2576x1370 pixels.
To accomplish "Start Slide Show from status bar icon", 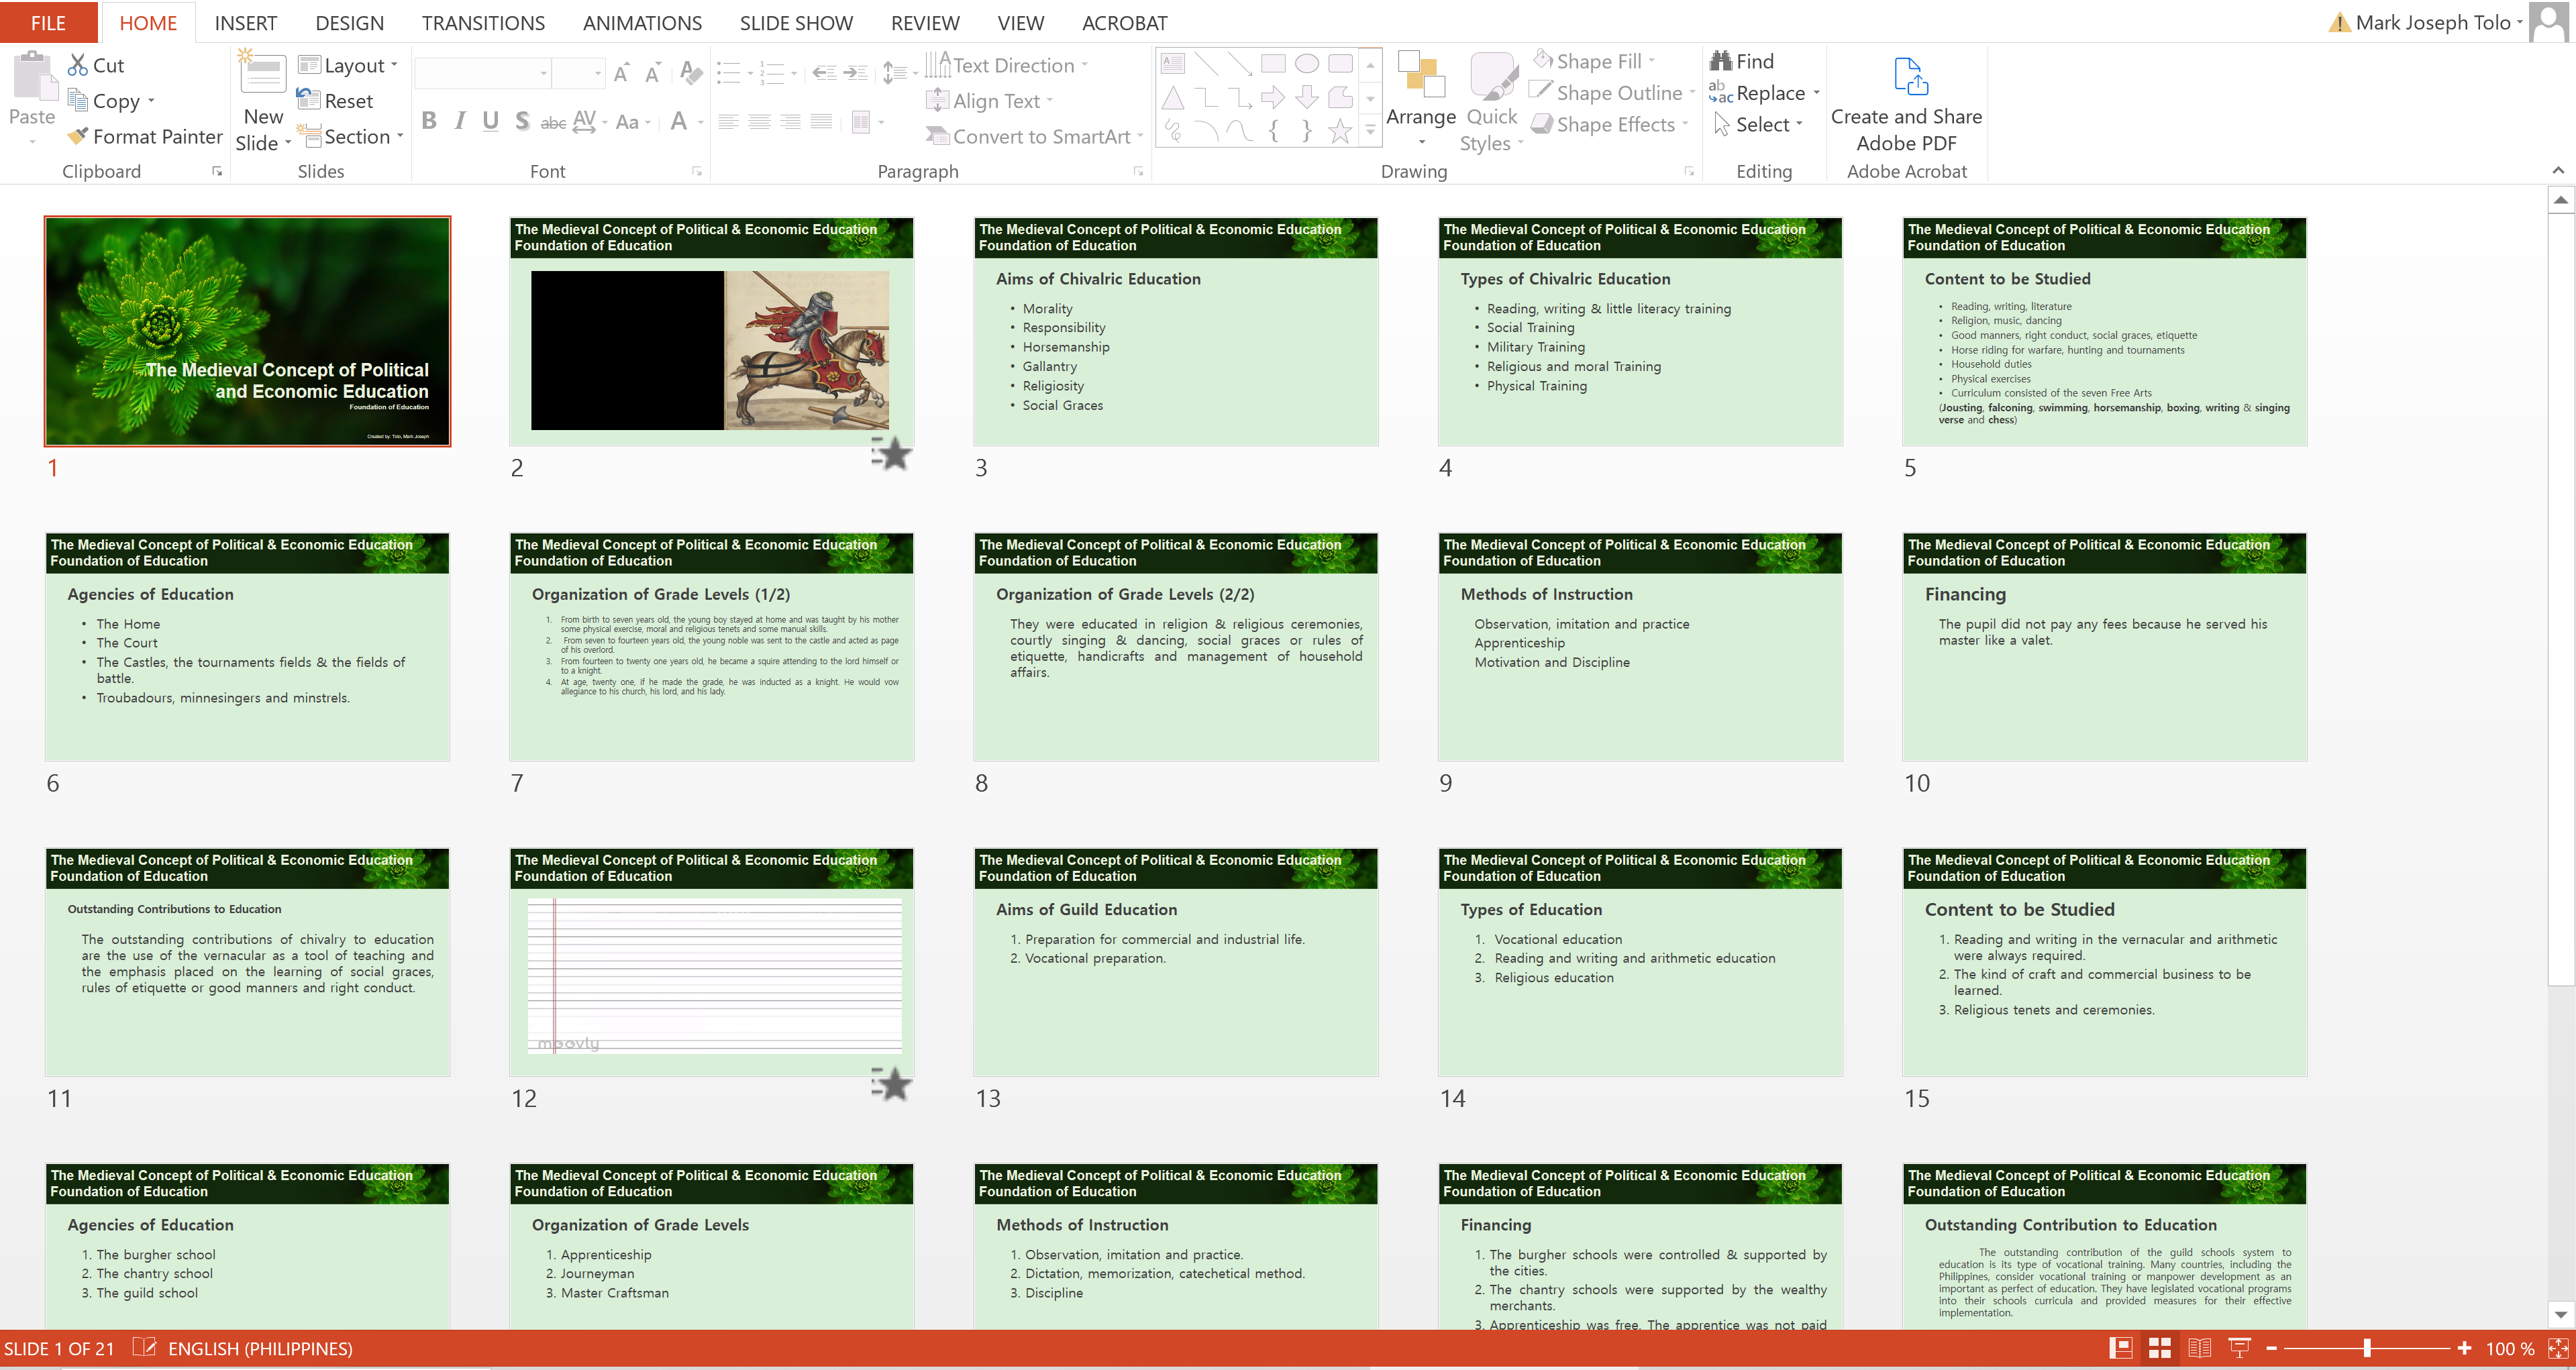I will pyautogui.click(x=2239, y=1348).
